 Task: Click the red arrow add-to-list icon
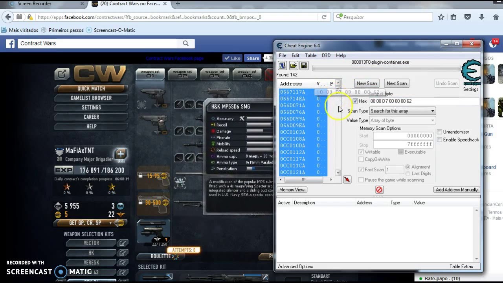[347, 180]
